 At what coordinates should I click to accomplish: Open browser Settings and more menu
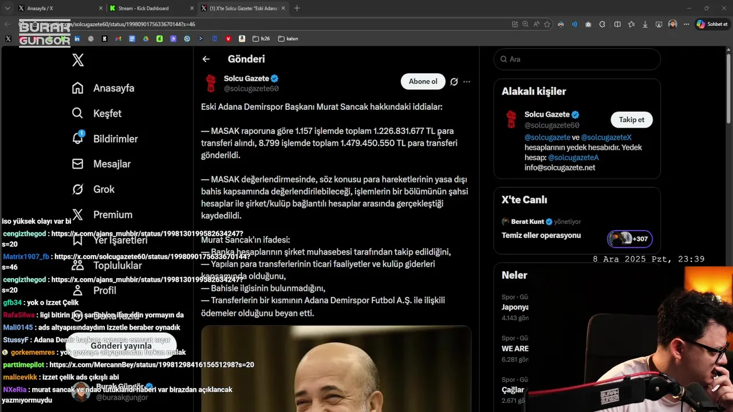tap(686, 24)
